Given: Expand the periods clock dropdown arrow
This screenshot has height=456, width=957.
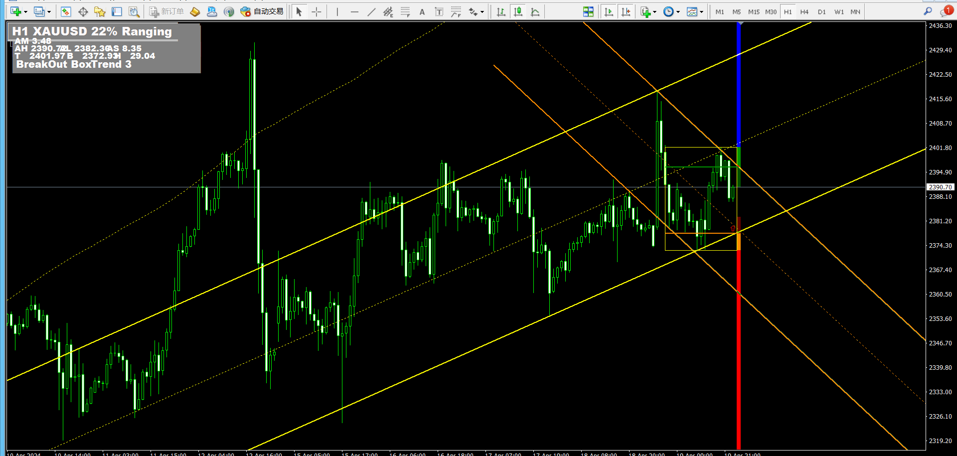Looking at the screenshot, I should 678,12.
